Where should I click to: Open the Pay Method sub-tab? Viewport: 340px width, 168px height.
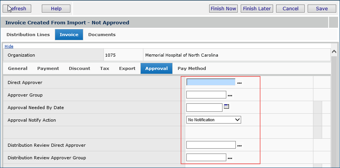pyautogui.click(x=192, y=68)
